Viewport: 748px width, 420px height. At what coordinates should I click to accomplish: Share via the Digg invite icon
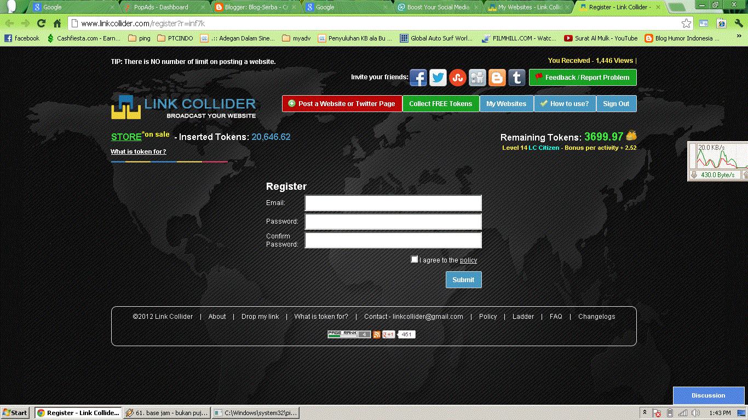pos(477,78)
